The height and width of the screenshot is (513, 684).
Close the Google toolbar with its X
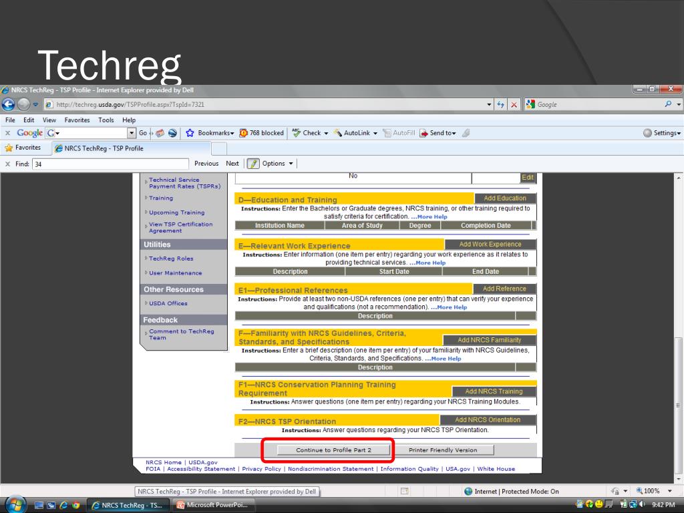click(7, 133)
